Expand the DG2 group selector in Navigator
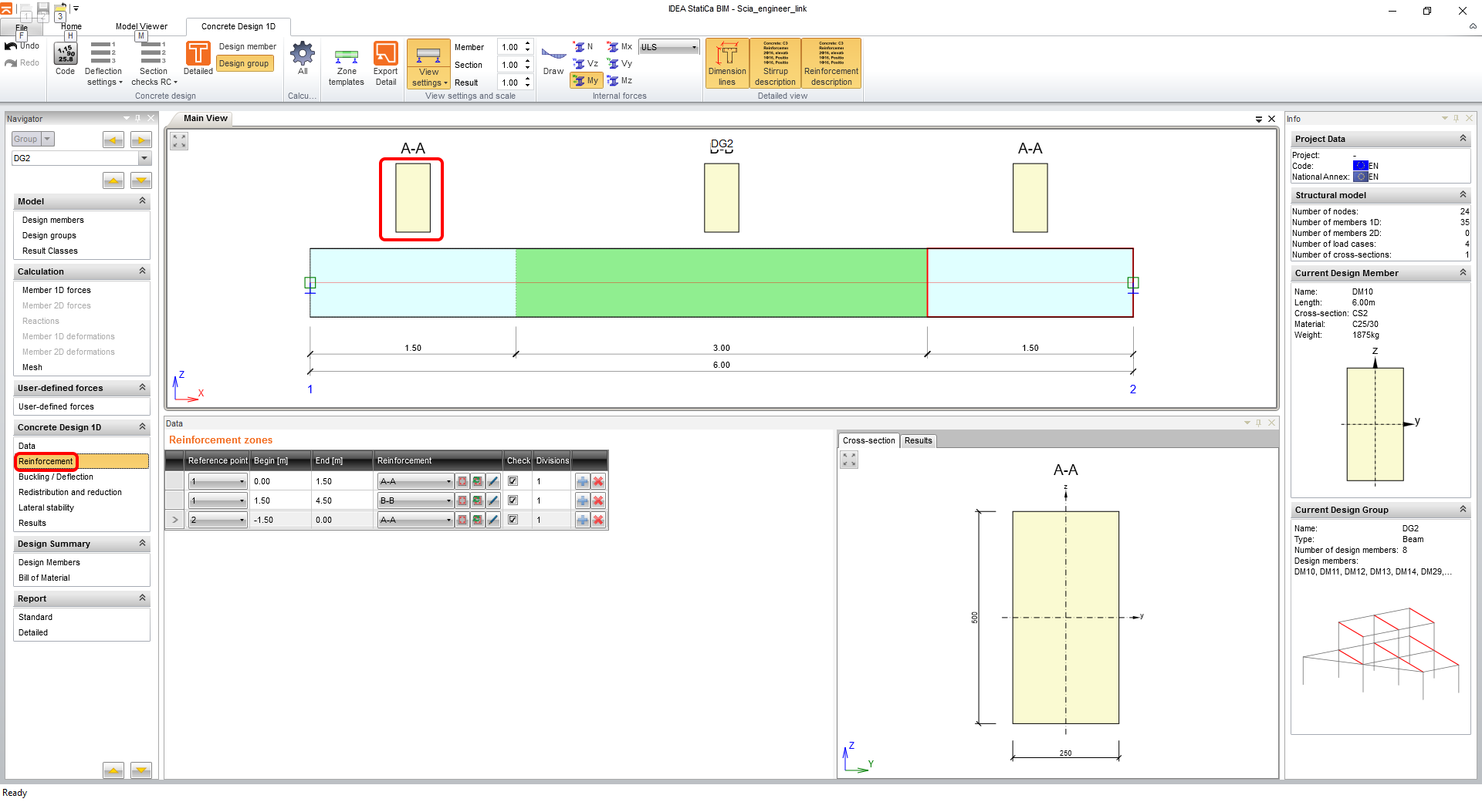 click(144, 158)
